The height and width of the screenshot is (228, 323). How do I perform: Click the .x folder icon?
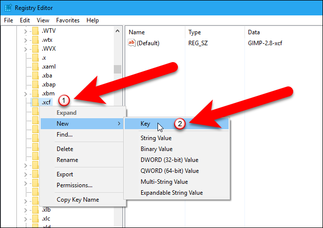pos(35,58)
